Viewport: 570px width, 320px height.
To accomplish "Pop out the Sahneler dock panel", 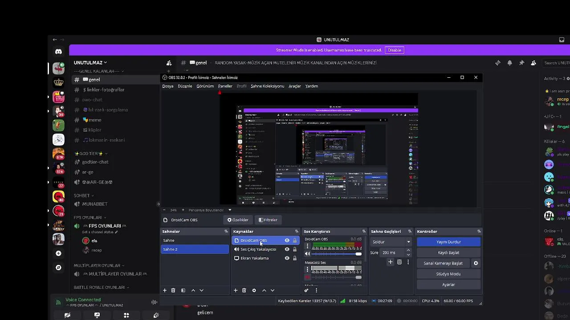I will [226, 232].
